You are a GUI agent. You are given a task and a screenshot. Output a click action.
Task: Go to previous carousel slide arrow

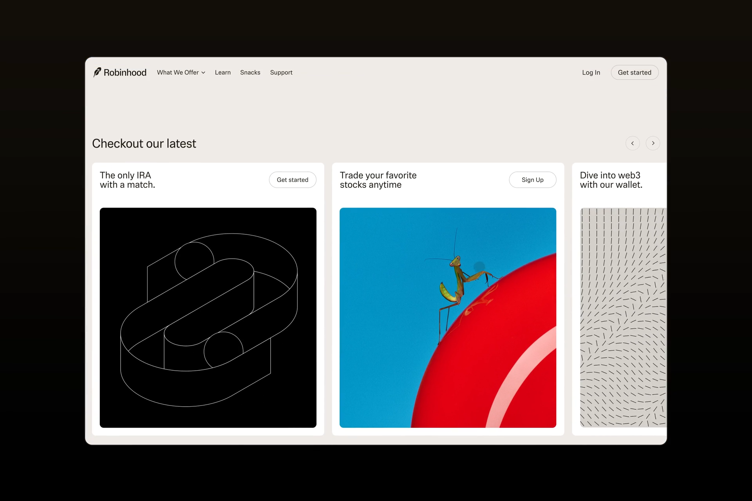tap(633, 143)
